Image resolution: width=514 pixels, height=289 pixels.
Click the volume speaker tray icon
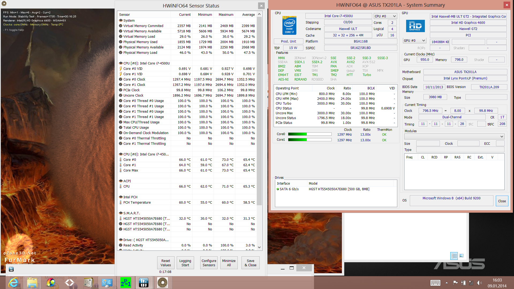tap(479, 283)
